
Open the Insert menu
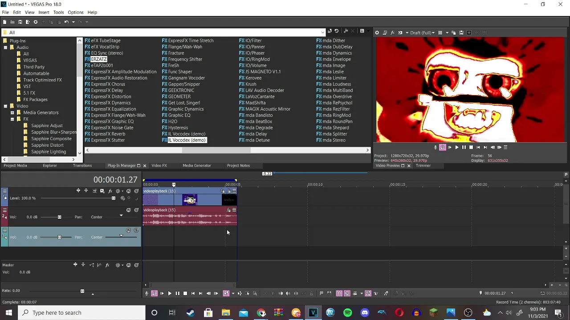(x=44, y=12)
